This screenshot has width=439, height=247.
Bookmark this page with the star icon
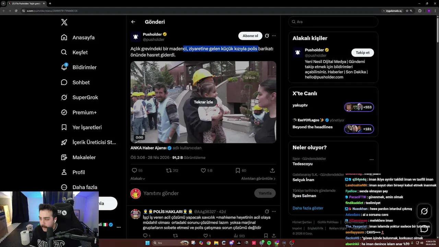point(407,11)
